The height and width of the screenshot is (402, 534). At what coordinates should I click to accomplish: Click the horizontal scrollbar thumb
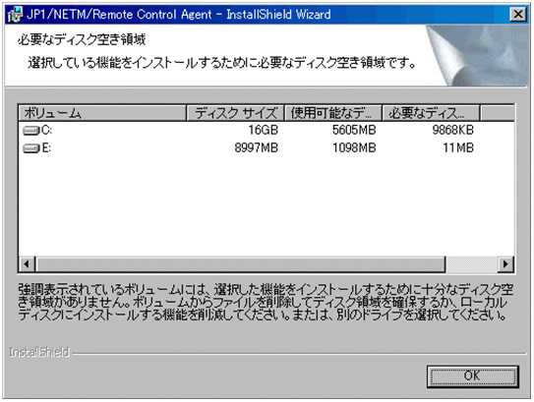click(x=240, y=263)
